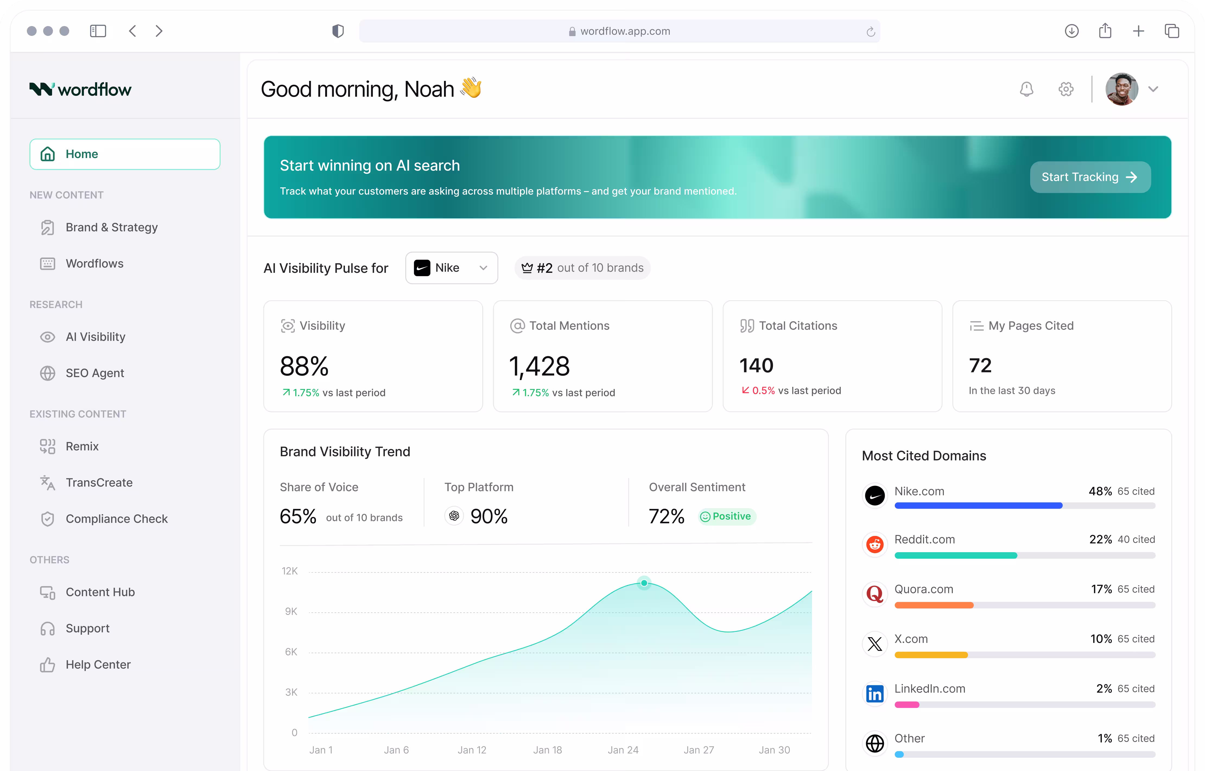The image size is (1205, 771).
Task: Click the crown ranking badge
Action: [582, 268]
